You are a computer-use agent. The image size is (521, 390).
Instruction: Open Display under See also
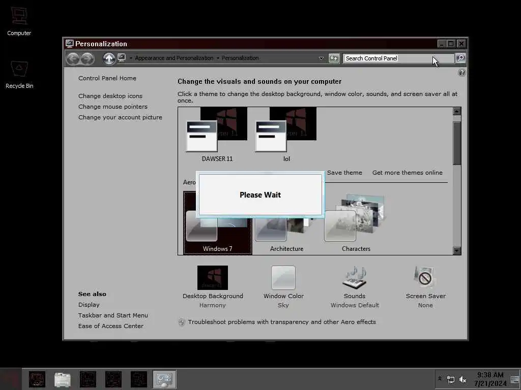(x=89, y=305)
